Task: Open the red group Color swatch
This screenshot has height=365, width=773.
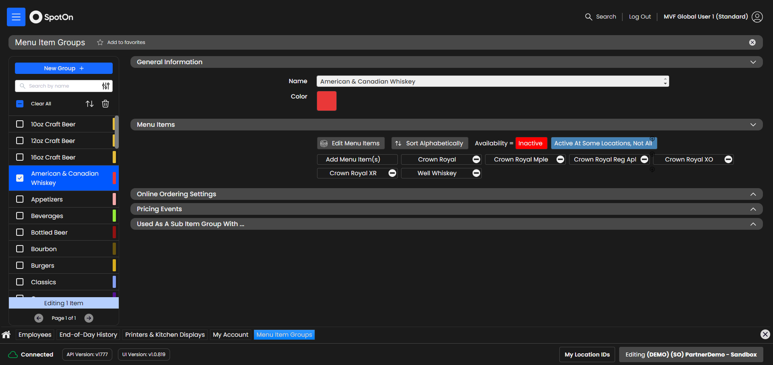Action: tap(327, 101)
